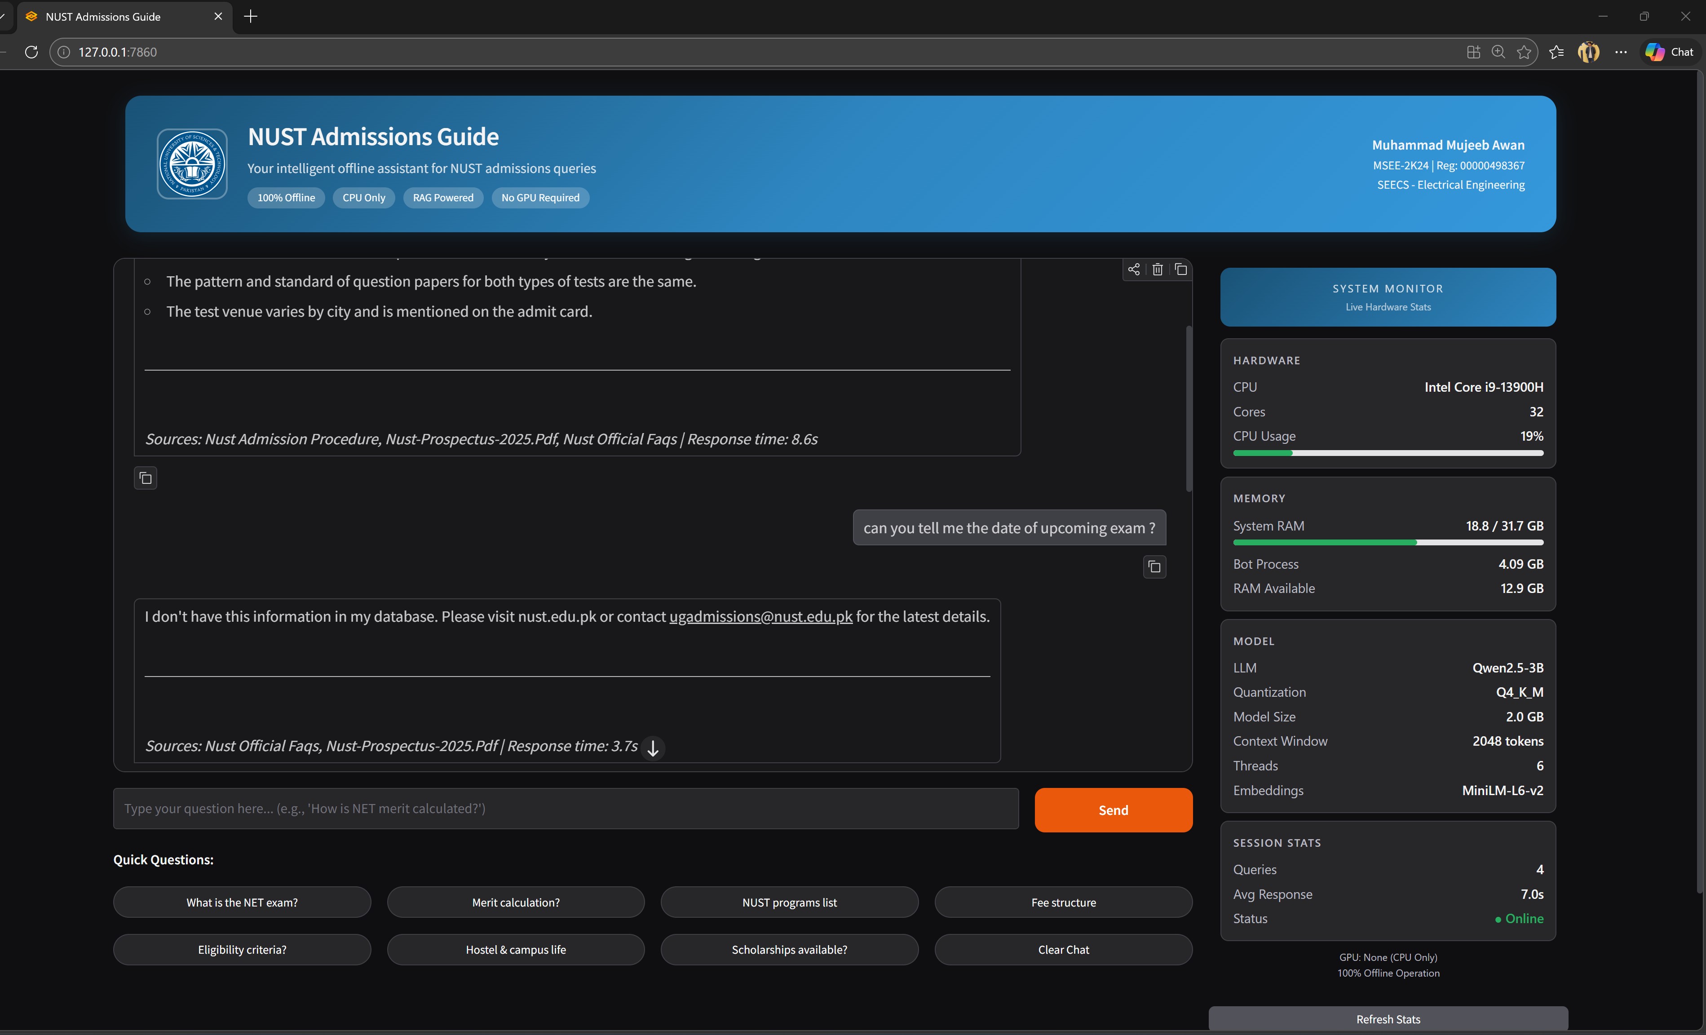Open browser settings and more menu
Image resolution: width=1706 pixels, height=1035 pixels.
tap(1621, 52)
